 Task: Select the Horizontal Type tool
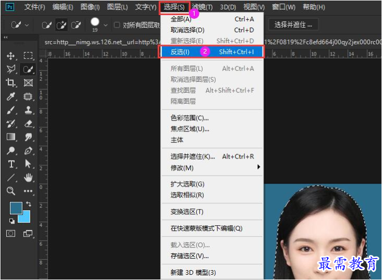(x=11, y=164)
